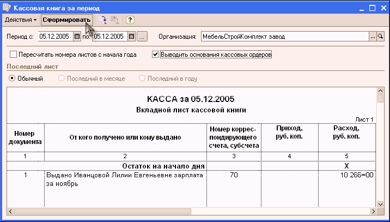This screenshot has height=222, width=390.
Task: Open the Действия dropdown menu
Action: 21,20
